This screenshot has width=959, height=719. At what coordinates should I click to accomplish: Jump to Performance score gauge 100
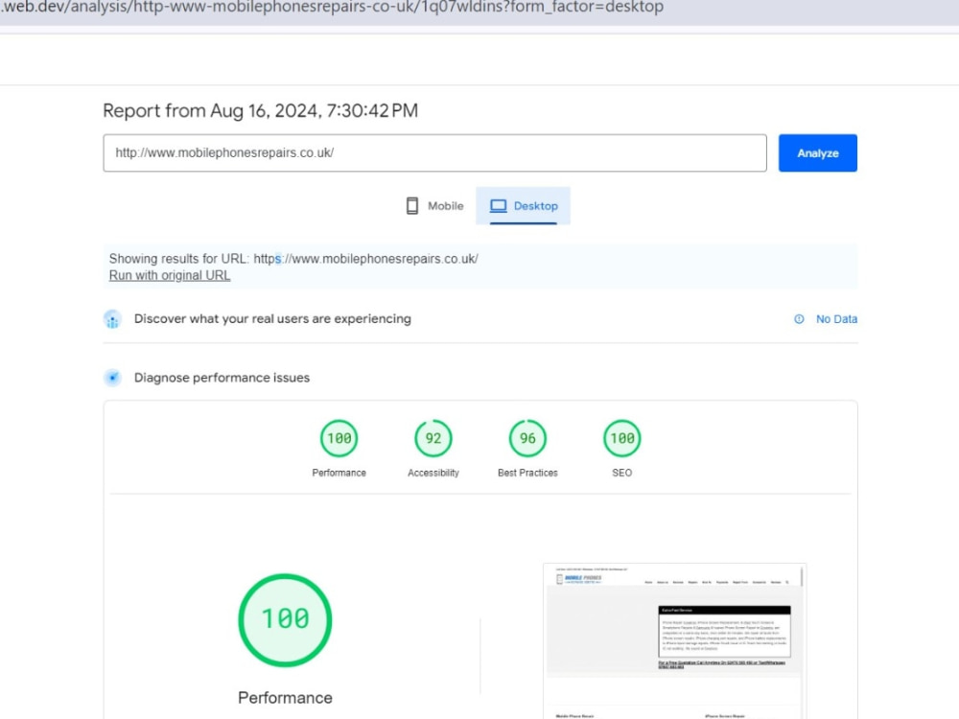pos(339,438)
